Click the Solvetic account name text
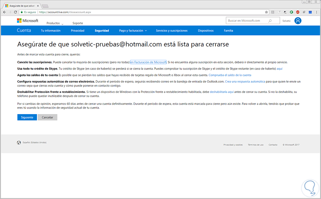The width and height of the screenshot is (321, 199). coord(286,21)
